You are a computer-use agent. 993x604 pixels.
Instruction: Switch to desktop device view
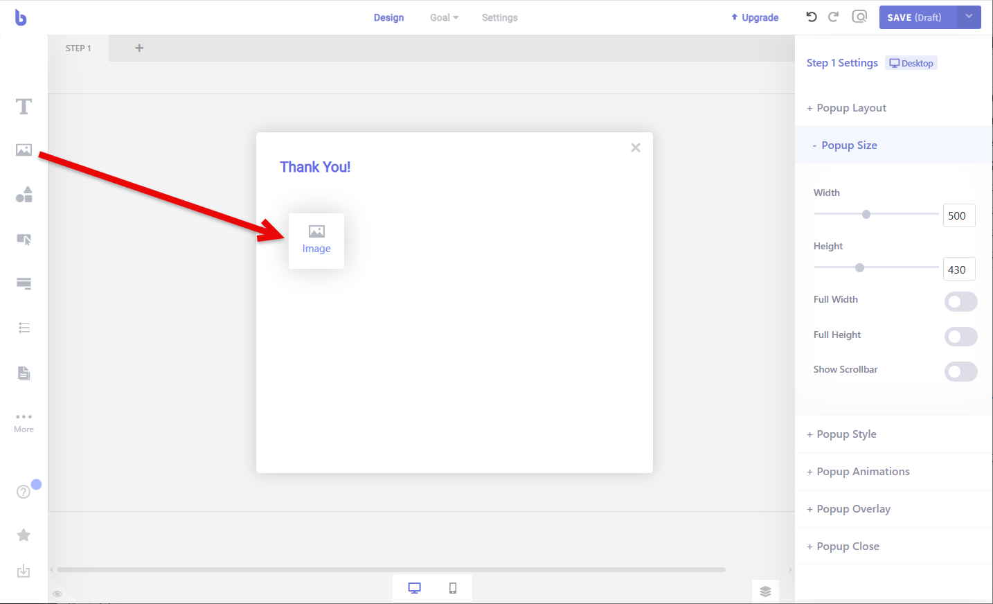pos(414,588)
